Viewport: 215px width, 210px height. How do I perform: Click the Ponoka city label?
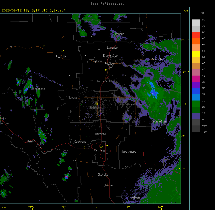point(120,34)
